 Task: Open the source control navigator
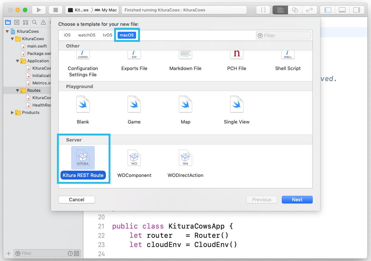17,22
